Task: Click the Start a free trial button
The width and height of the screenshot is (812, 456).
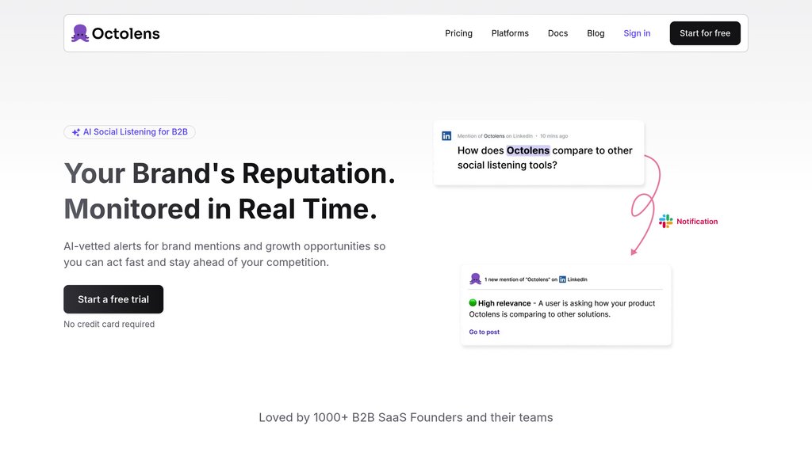Action: point(113,299)
